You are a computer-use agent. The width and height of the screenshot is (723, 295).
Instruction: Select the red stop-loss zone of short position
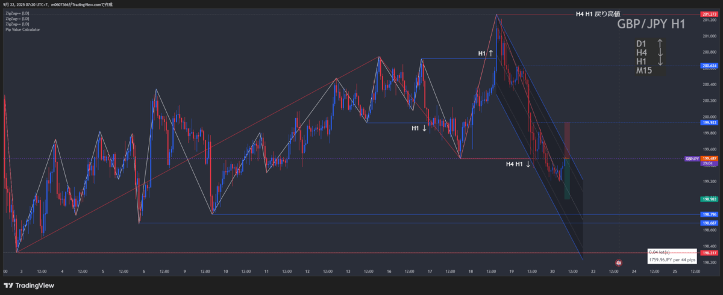(567, 139)
